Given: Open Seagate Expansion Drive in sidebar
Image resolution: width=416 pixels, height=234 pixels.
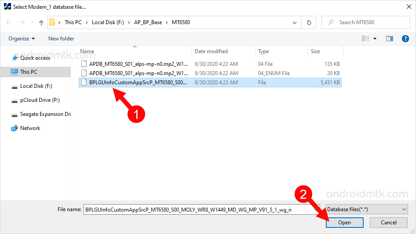Looking at the screenshot, I should tap(45, 114).
